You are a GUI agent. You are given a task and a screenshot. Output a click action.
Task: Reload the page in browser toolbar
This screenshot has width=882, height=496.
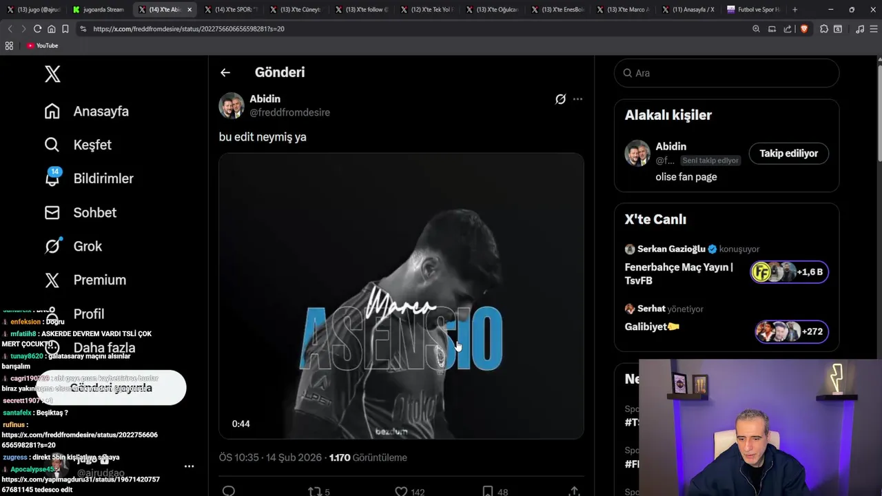click(x=37, y=29)
